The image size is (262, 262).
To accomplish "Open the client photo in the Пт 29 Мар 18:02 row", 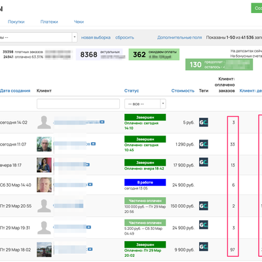I will coord(45,250).
